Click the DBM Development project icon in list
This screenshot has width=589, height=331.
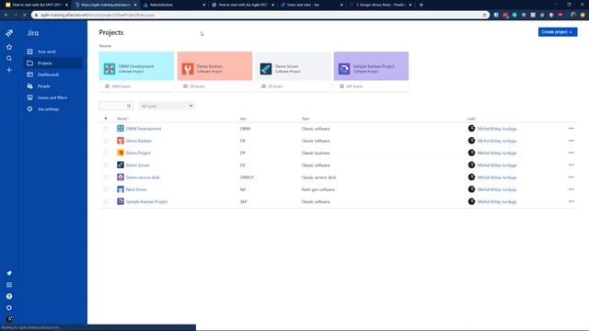121,129
